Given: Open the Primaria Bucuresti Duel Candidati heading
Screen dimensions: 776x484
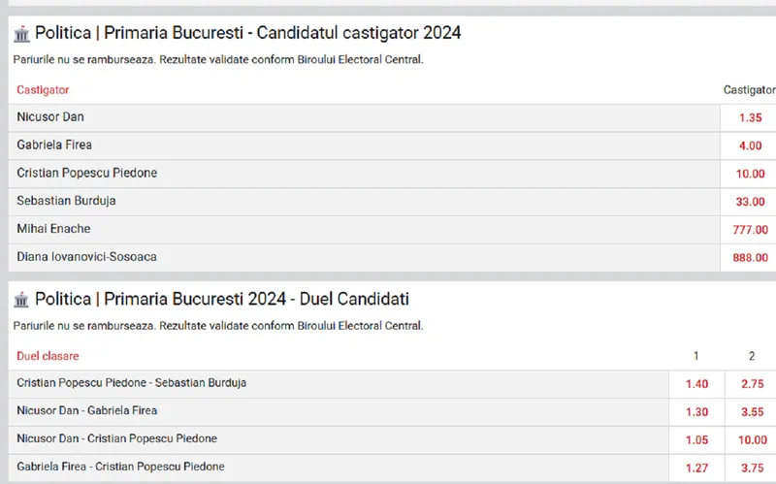Looking at the screenshot, I should pos(222,299).
